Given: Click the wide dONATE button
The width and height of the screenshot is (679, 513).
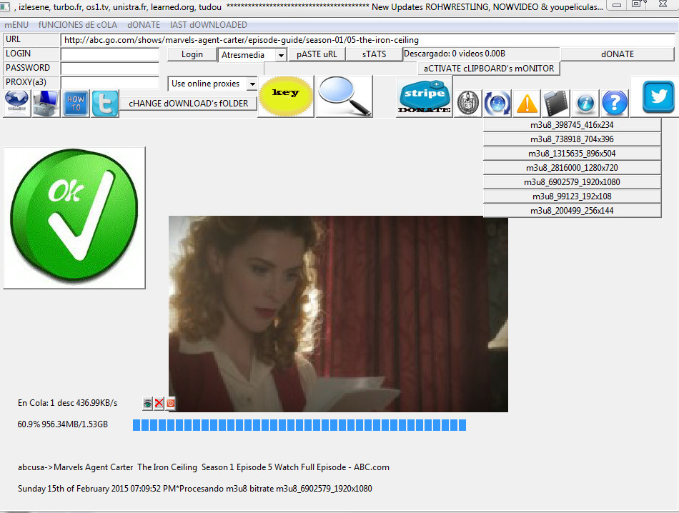Looking at the screenshot, I should 618,54.
